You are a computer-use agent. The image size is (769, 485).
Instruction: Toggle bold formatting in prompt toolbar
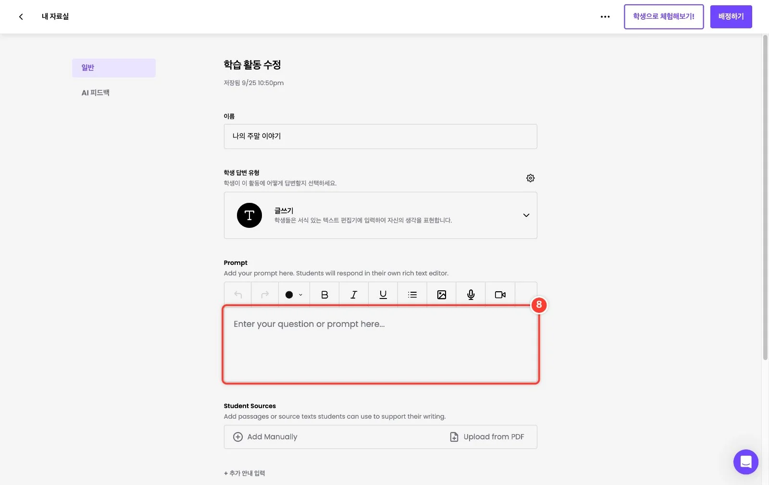324,295
